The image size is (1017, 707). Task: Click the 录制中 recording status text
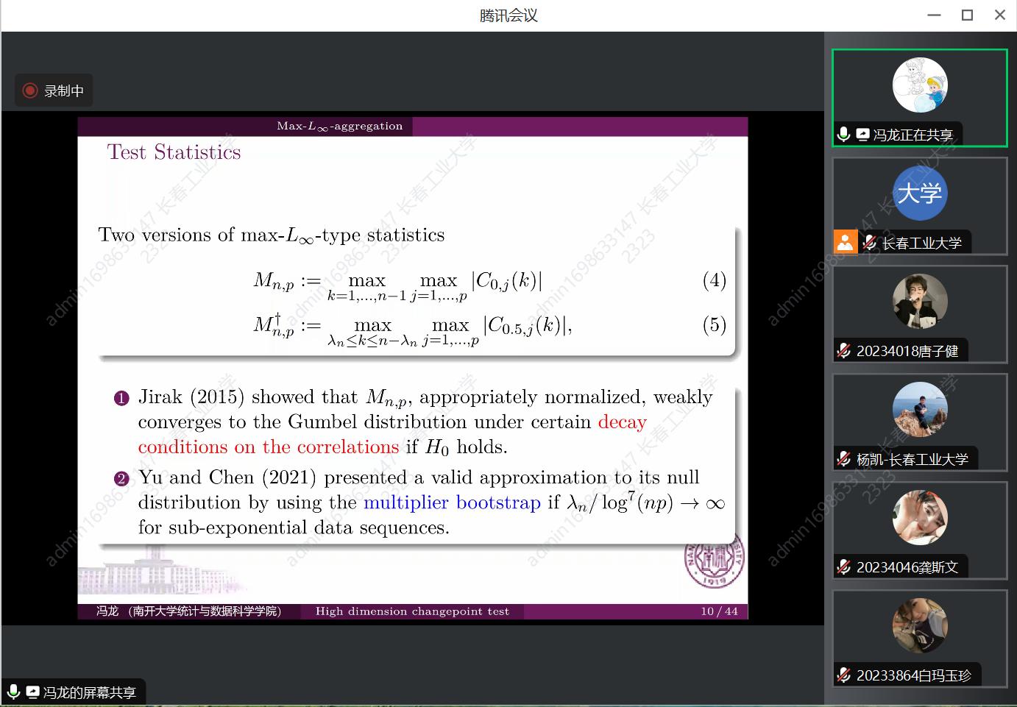click(64, 91)
